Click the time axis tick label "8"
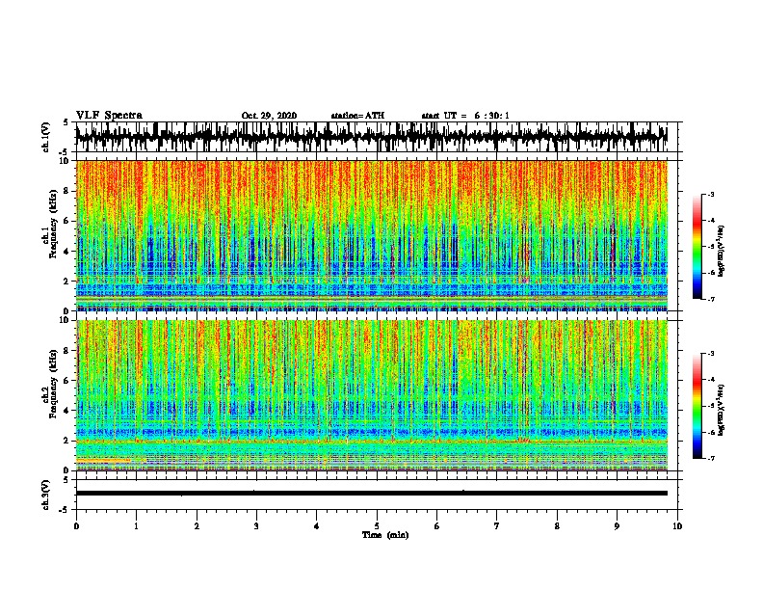The height and width of the screenshot is (590, 763). coord(557,526)
